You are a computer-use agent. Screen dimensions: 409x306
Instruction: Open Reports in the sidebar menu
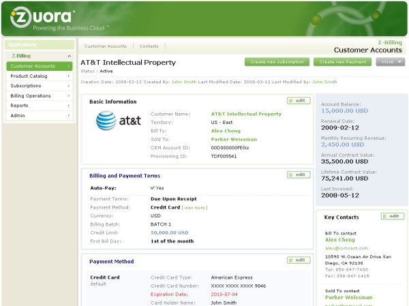click(39, 106)
